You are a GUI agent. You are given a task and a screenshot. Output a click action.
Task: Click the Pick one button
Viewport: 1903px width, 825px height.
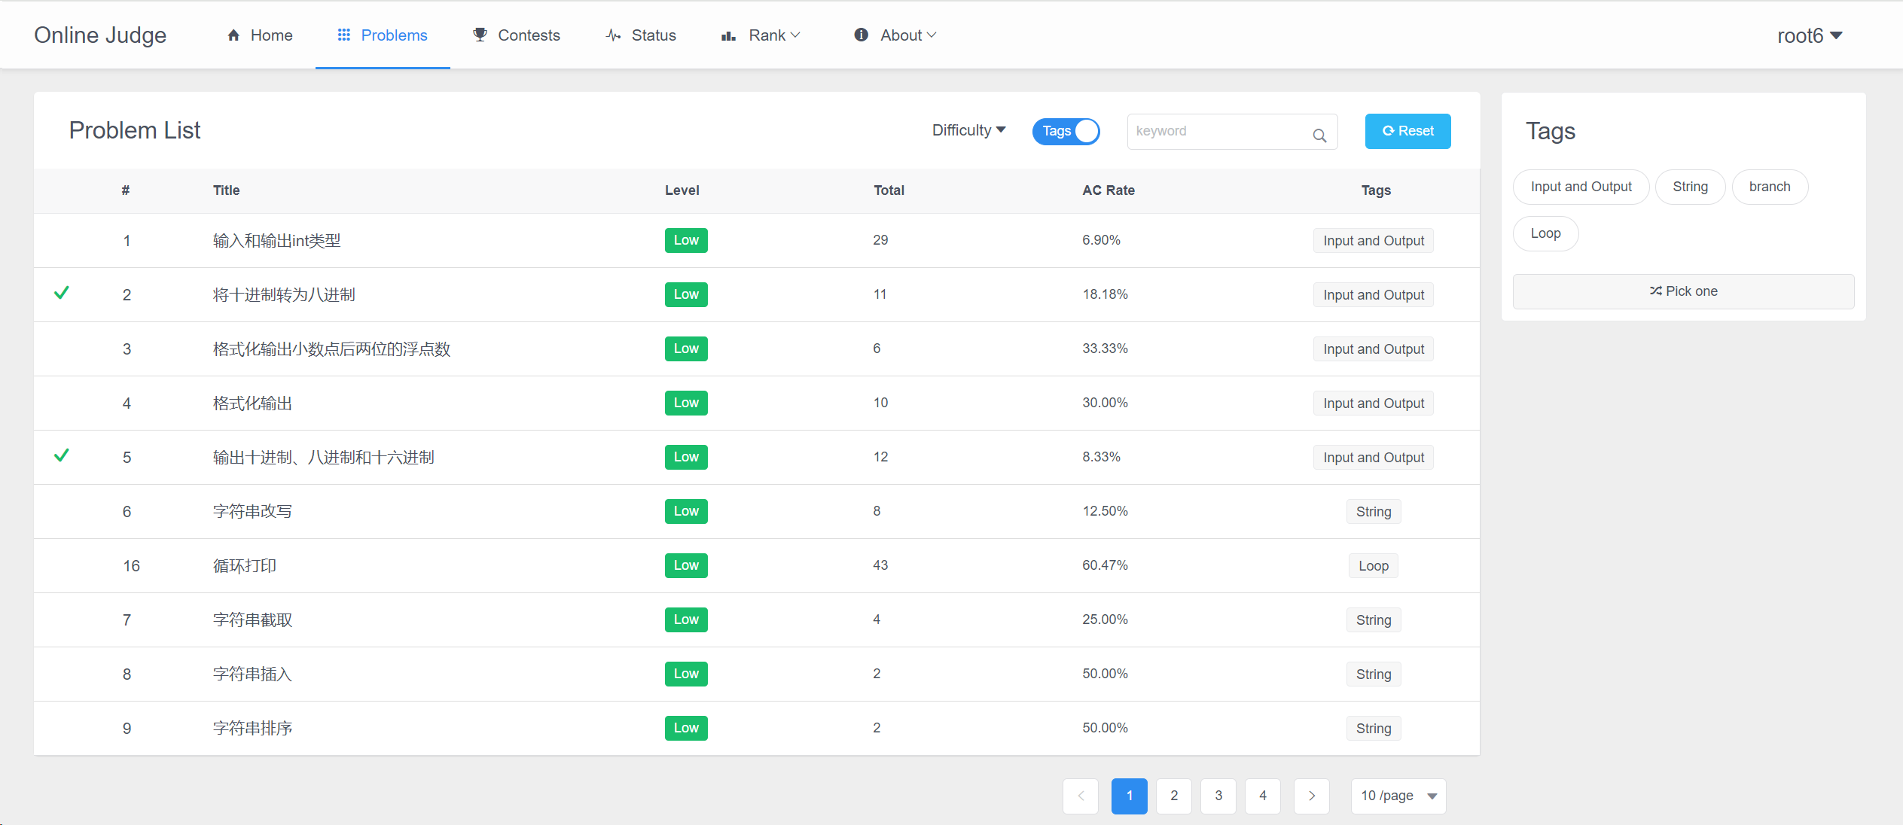pyautogui.click(x=1683, y=291)
